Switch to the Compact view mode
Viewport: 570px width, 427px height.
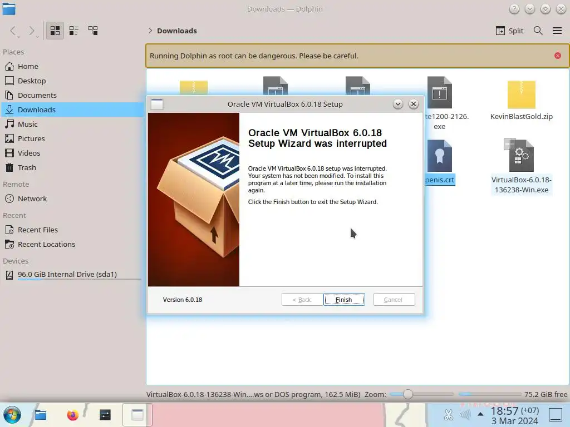point(74,31)
